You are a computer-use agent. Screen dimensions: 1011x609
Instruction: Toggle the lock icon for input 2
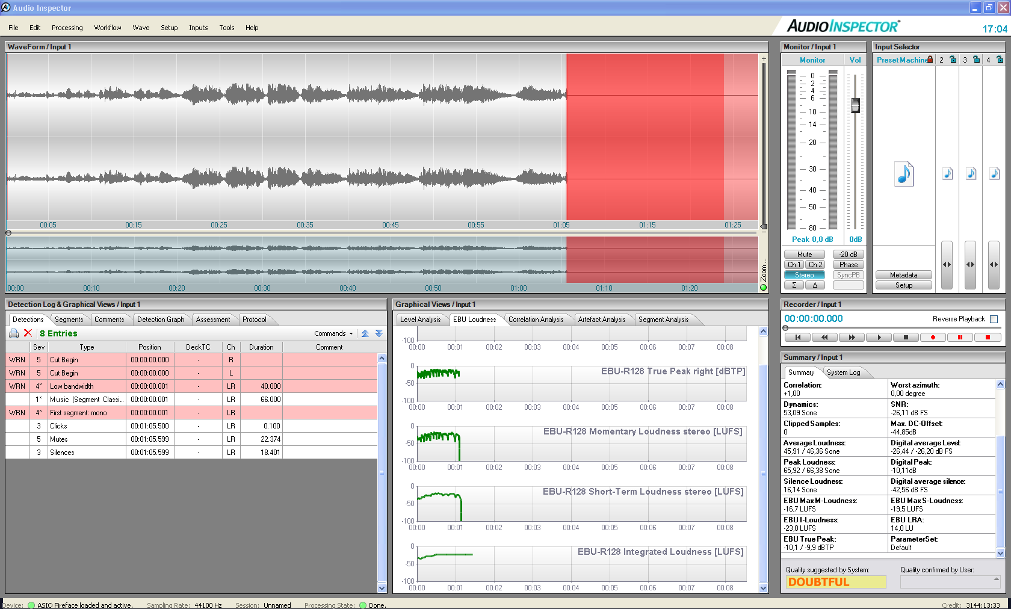[953, 60]
